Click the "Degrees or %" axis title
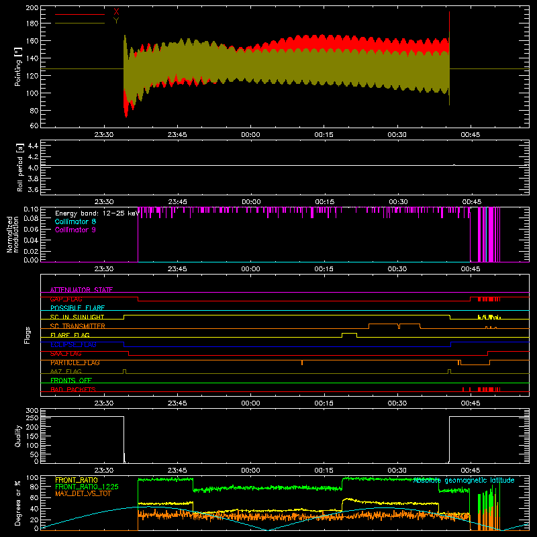 pos(18,502)
